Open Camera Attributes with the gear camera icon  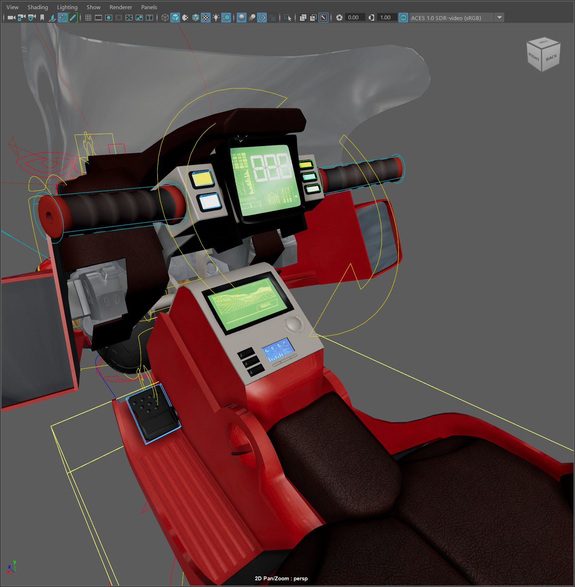coord(32,18)
